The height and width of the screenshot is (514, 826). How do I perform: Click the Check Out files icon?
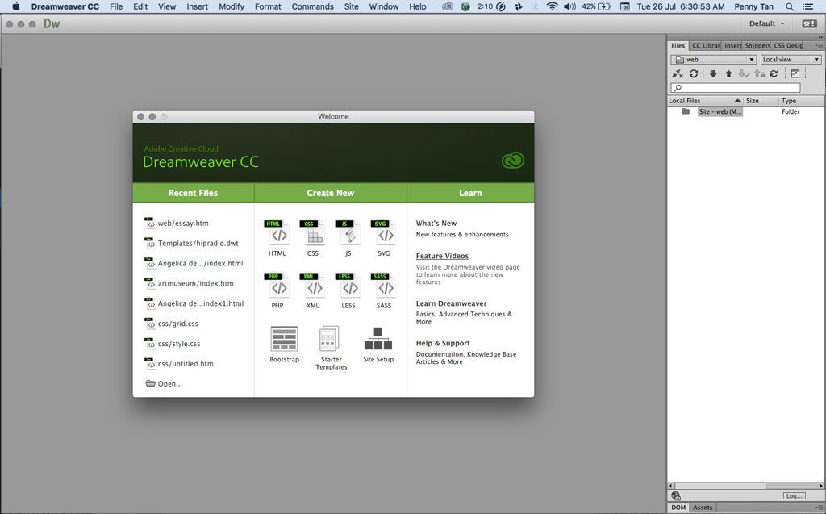point(743,73)
